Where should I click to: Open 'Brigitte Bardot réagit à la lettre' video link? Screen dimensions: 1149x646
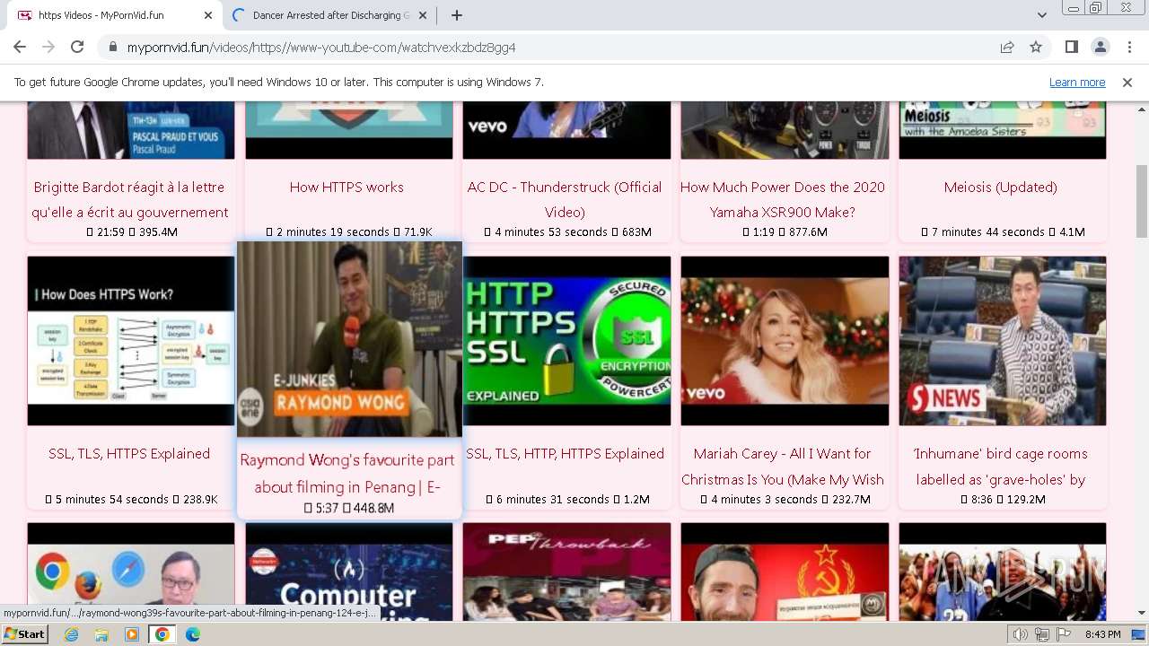[x=130, y=199]
